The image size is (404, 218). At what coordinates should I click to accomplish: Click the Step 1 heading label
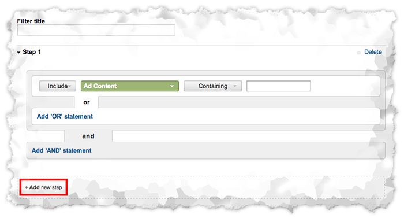(x=32, y=52)
